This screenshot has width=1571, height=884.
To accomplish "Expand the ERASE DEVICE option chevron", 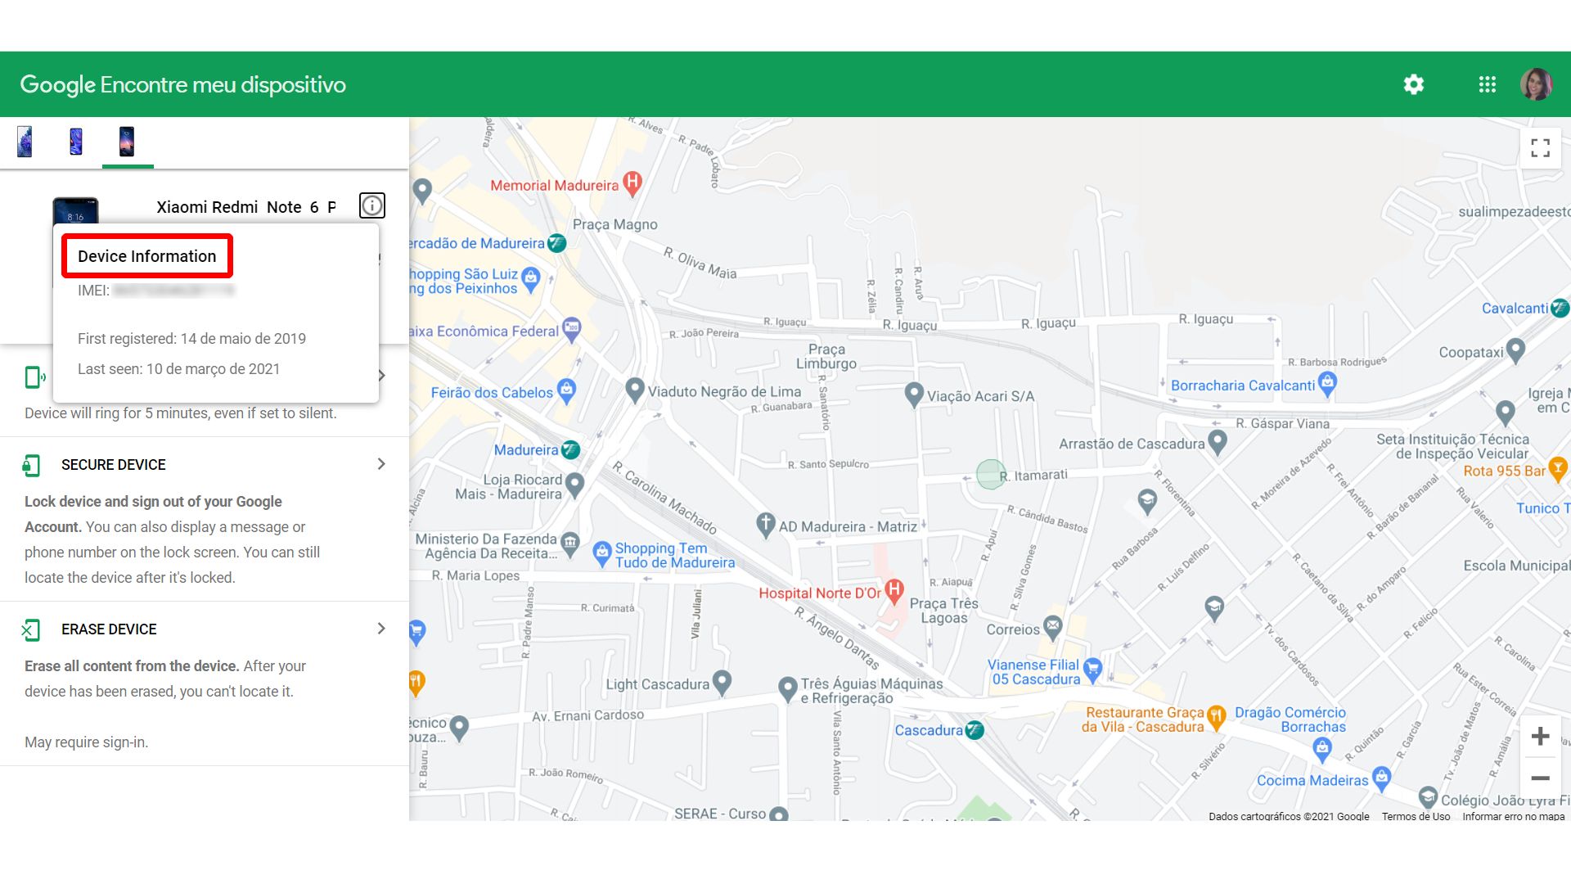I will pyautogui.click(x=381, y=629).
